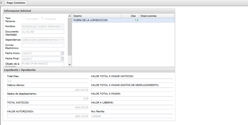
Task: Select the FUERA DE LA JURISDICCION row
Action: 101,20
